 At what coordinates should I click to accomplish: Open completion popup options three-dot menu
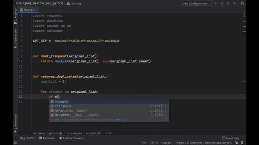166,120
